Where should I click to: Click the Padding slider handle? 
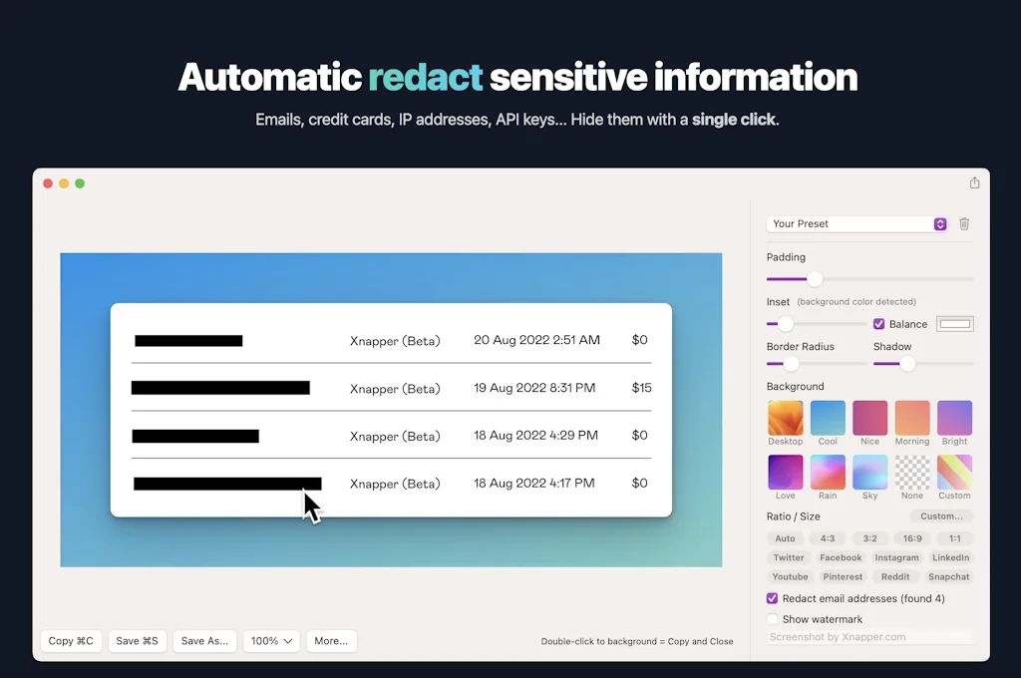point(815,279)
